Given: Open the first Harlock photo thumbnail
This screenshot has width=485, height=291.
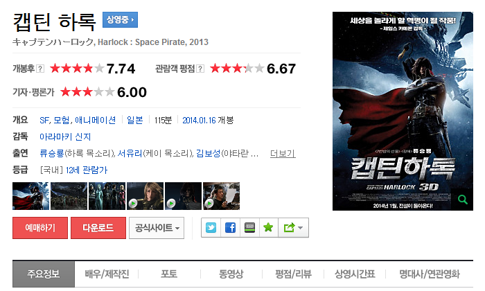Looking at the screenshot, I should point(30,196).
